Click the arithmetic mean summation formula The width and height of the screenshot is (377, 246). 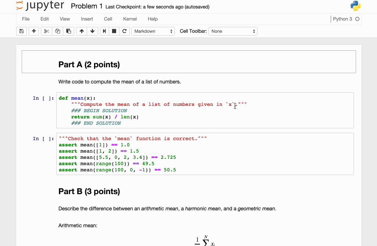(205, 241)
